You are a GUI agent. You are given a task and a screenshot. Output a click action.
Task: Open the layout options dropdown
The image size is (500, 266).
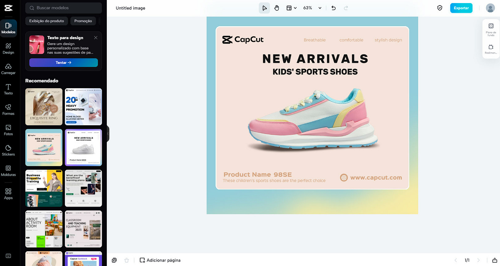pos(292,8)
